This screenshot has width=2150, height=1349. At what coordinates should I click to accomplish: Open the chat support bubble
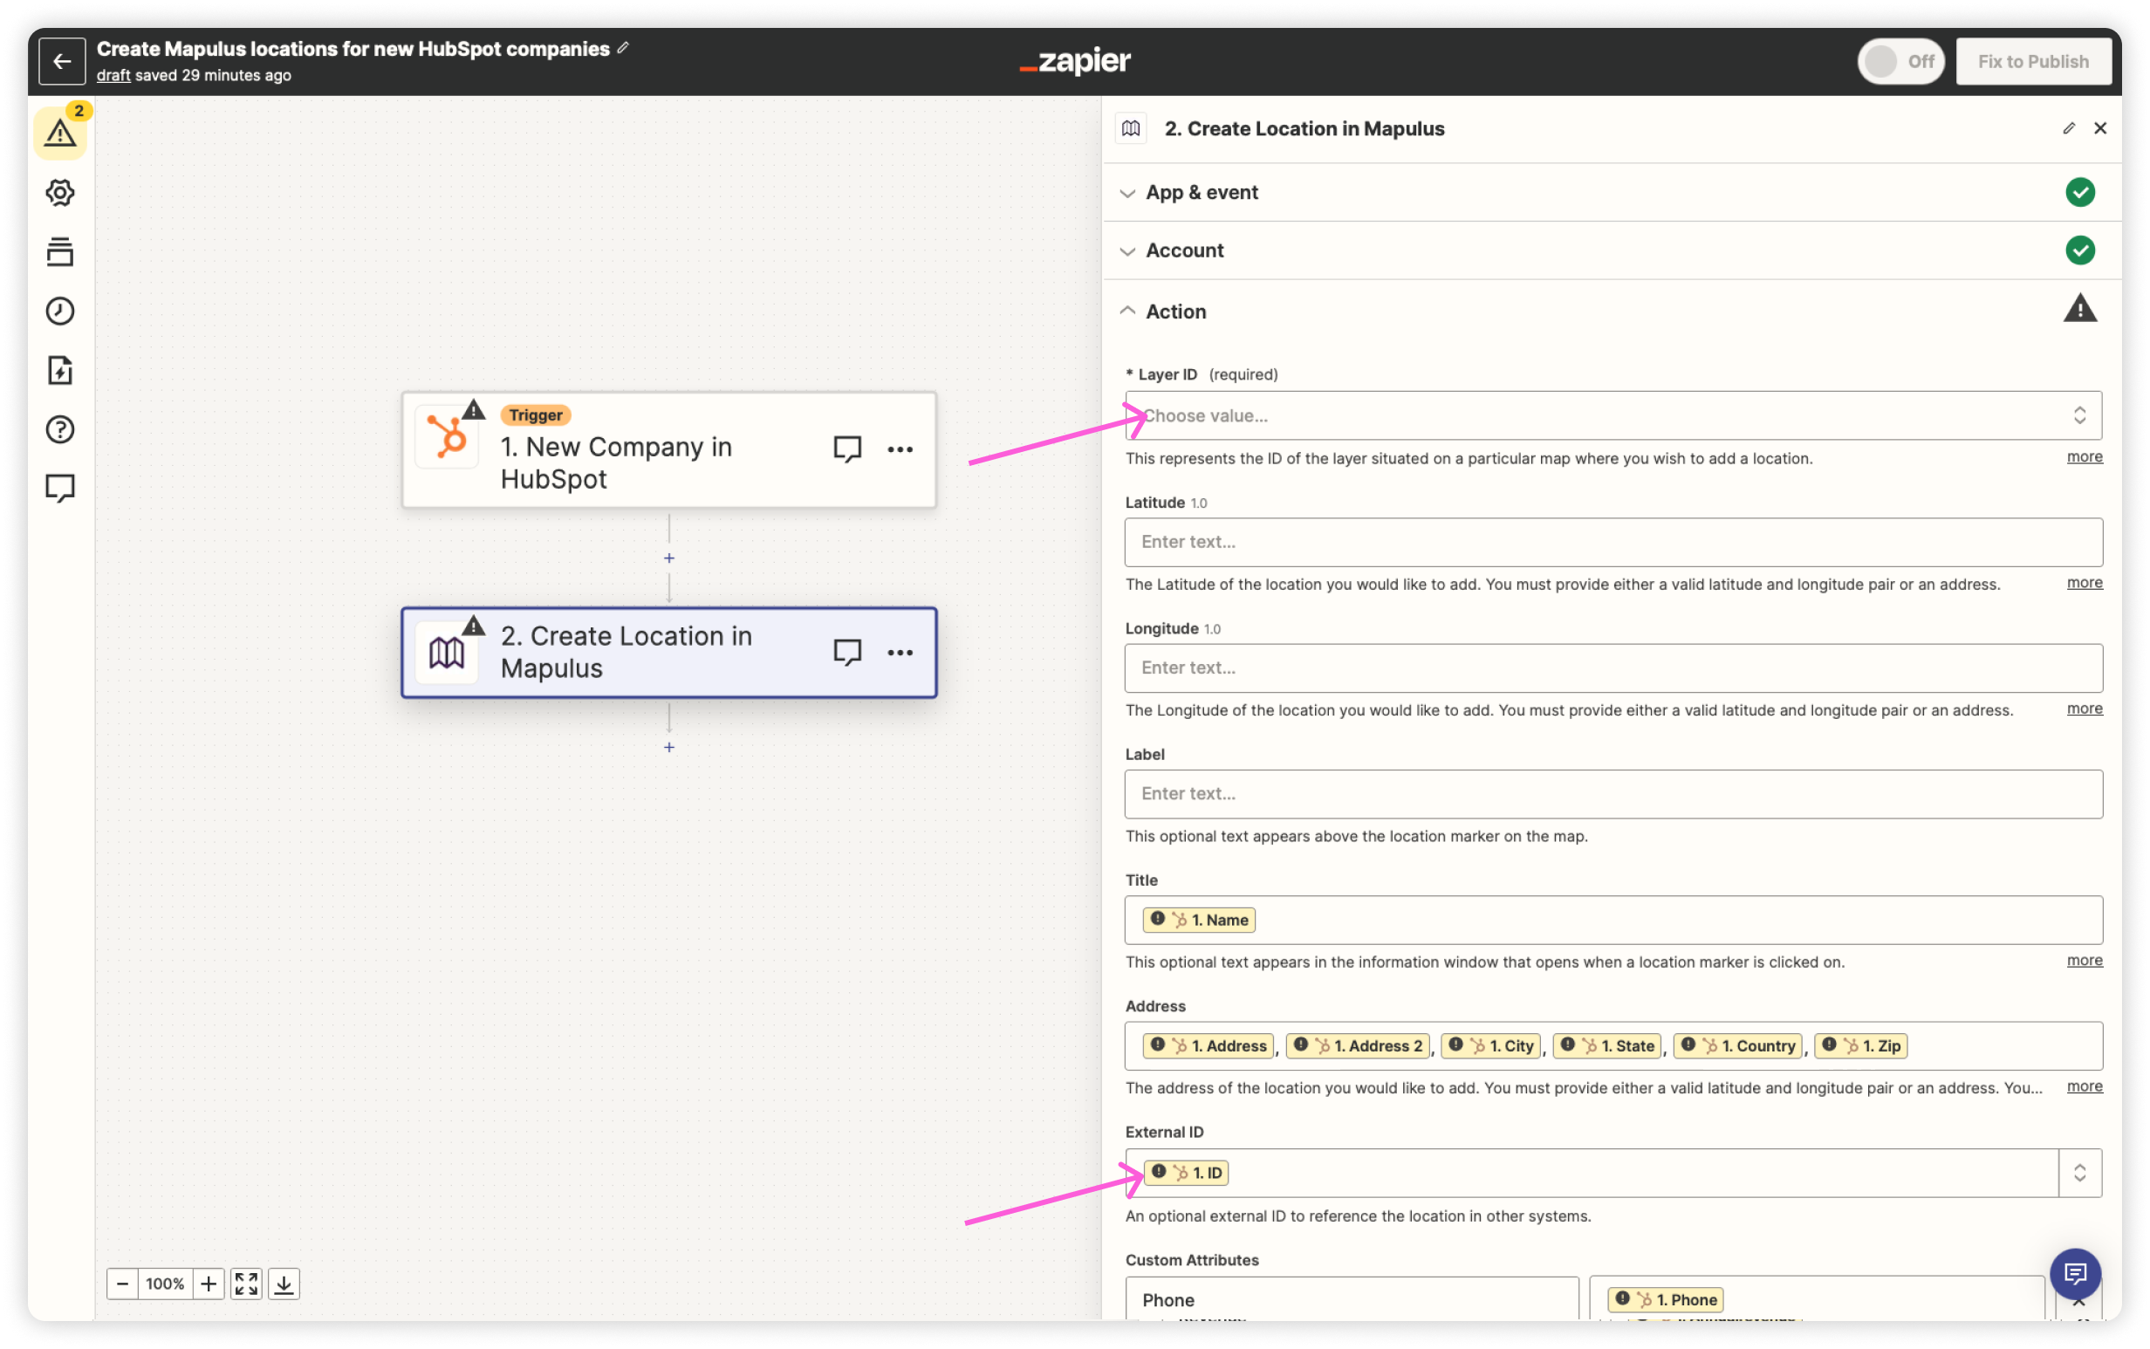tap(2075, 1273)
